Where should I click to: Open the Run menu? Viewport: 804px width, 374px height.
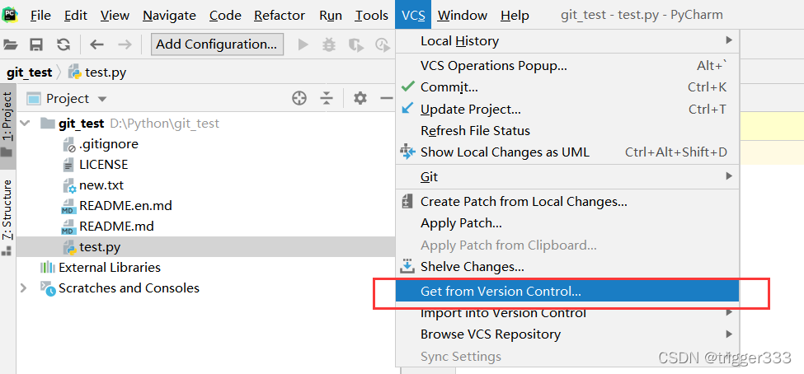tap(330, 16)
